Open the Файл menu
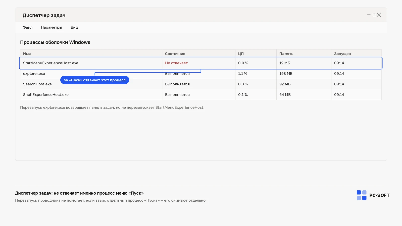402x226 pixels. click(x=28, y=27)
